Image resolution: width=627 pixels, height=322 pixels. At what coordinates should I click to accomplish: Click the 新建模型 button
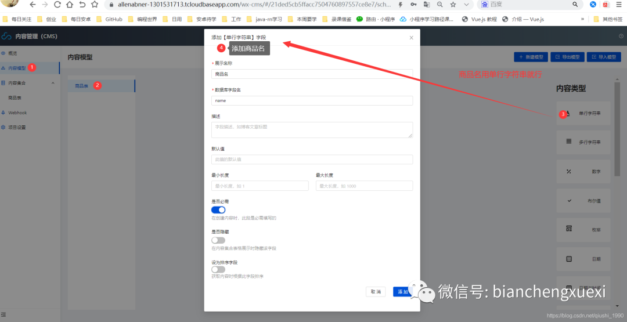[x=531, y=57]
